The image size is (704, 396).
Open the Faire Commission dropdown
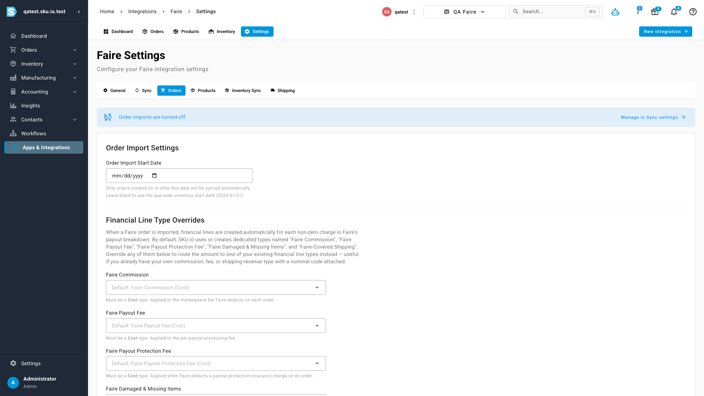216,287
